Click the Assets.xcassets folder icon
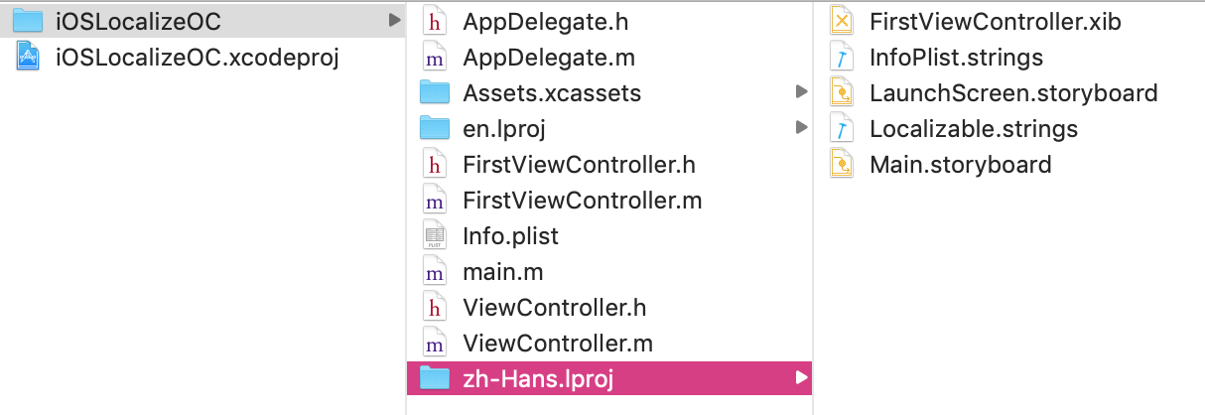The height and width of the screenshot is (415, 1205). tap(434, 92)
